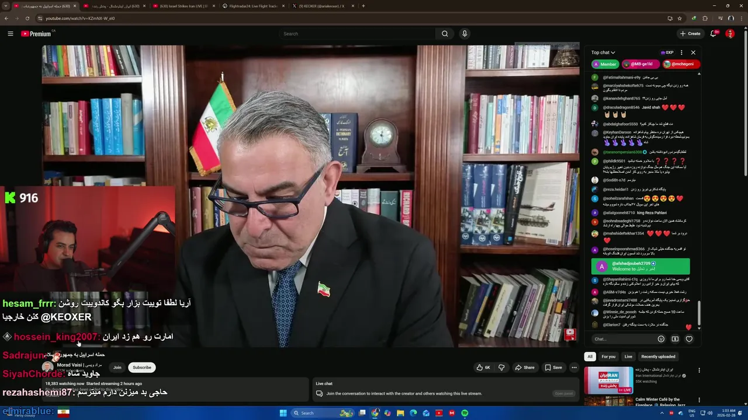Save the video to a playlist
This screenshot has width=748, height=420.
tap(553, 367)
